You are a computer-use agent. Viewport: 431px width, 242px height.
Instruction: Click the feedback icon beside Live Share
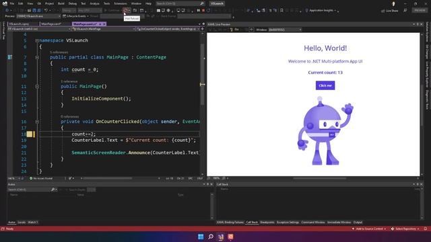[405, 11]
